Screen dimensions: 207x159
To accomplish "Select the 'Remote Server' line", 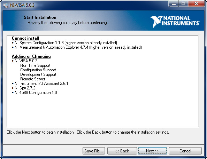I will click(x=33, y=79).
